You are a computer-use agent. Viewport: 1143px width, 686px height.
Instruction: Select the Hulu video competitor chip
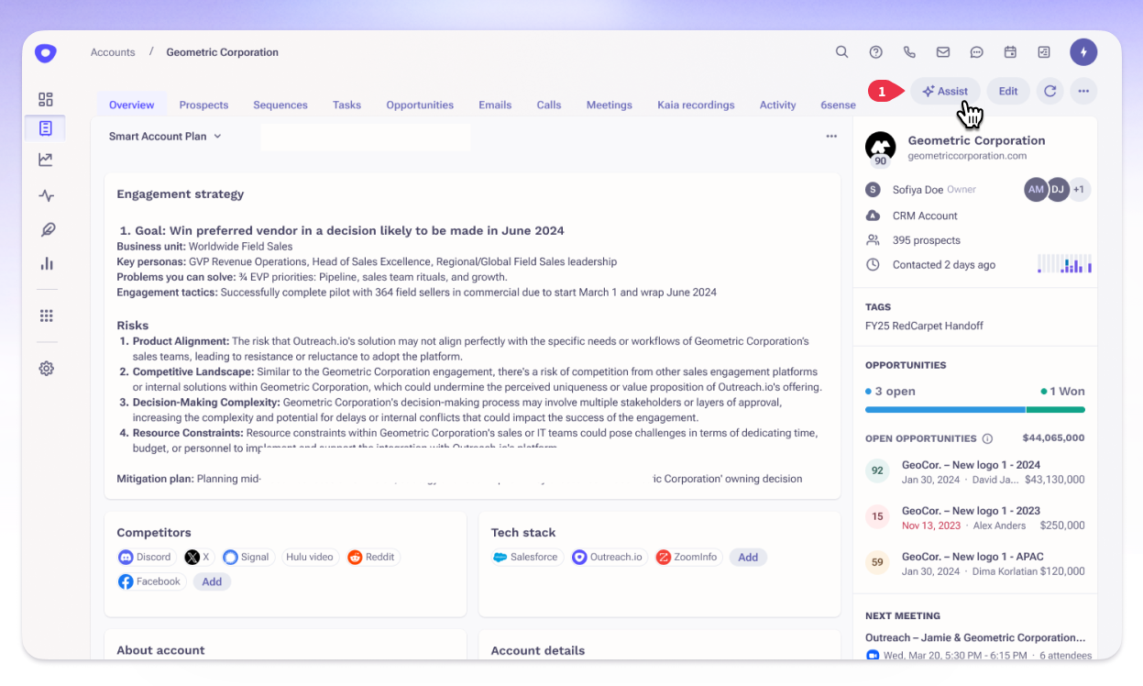[x=310, y=557]
